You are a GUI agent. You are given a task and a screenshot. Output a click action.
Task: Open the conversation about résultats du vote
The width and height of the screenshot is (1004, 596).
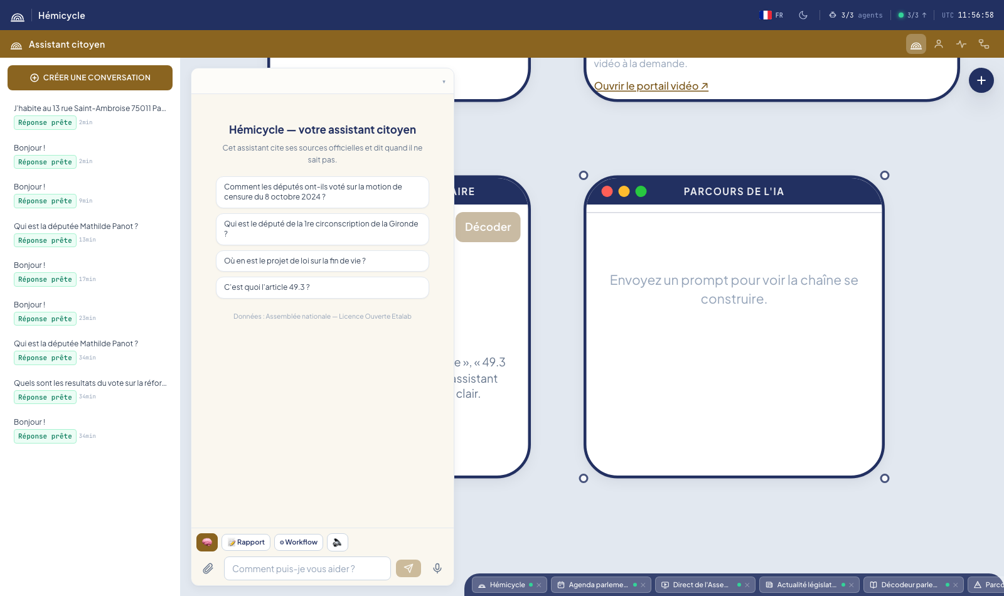90,390
